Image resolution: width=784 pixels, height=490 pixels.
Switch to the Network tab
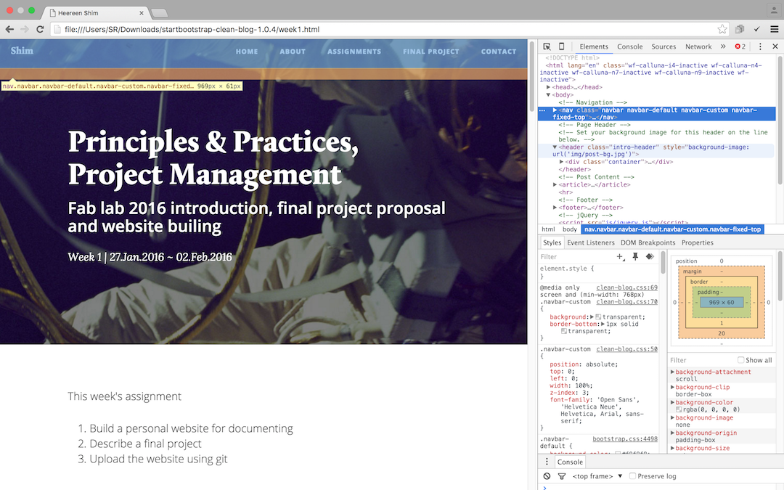698,46
